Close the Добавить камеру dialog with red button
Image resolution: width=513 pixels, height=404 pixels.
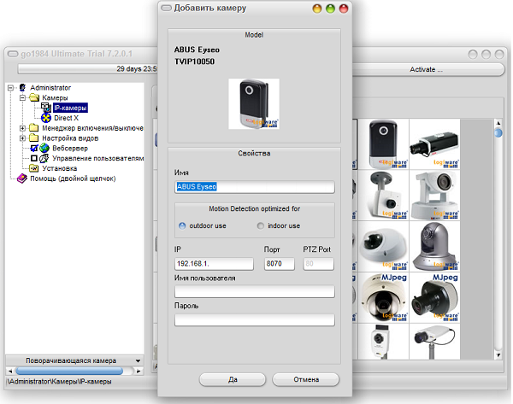[344, 9]
